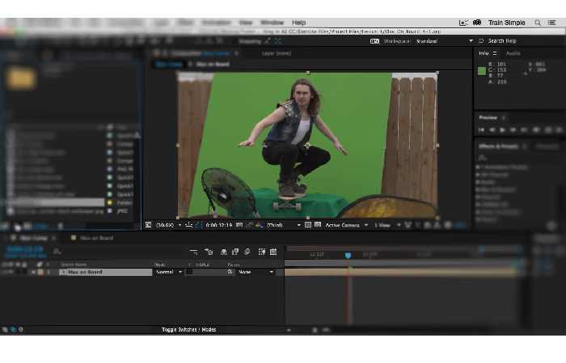This screenshot has height=363, width=566.
Task: Click Toggle Switches / Modes button
Action: click(188, 329)
